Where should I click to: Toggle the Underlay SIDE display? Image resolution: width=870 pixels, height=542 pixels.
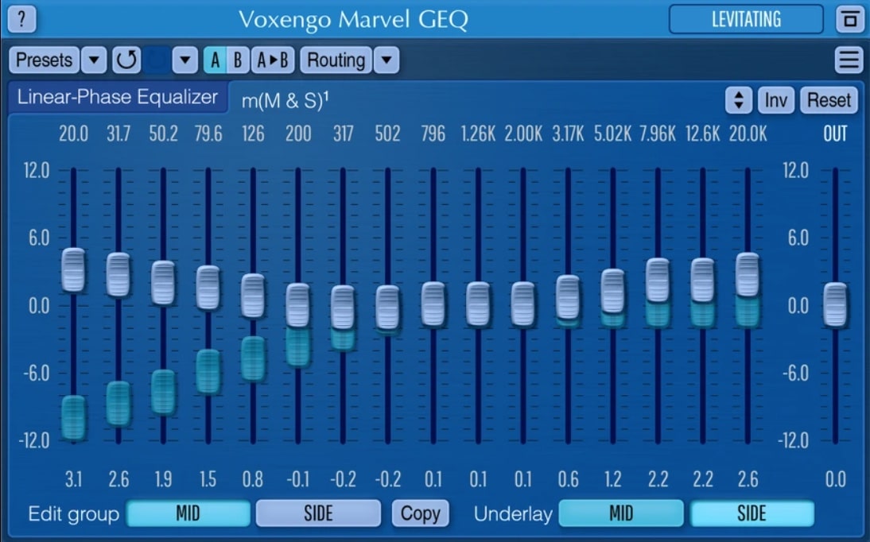point(752,513)
